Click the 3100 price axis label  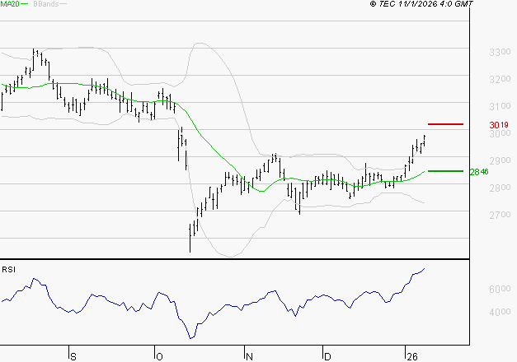tap(500, 106)
